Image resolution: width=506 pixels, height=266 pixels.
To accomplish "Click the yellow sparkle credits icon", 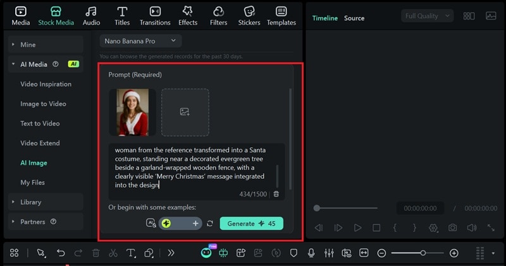I will 166,223.
